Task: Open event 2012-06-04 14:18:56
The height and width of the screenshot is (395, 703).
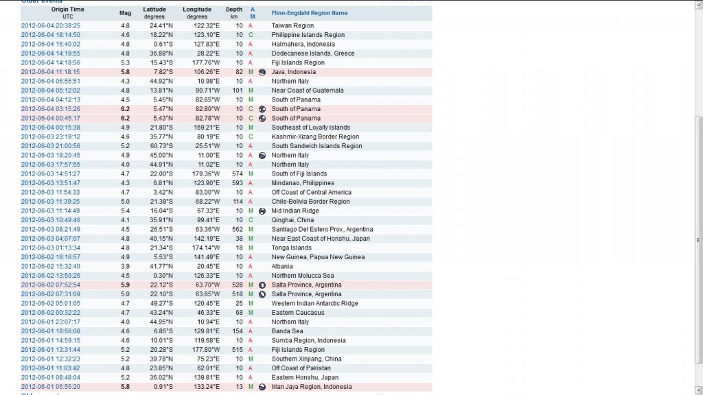Action: (x=51, y=62)
